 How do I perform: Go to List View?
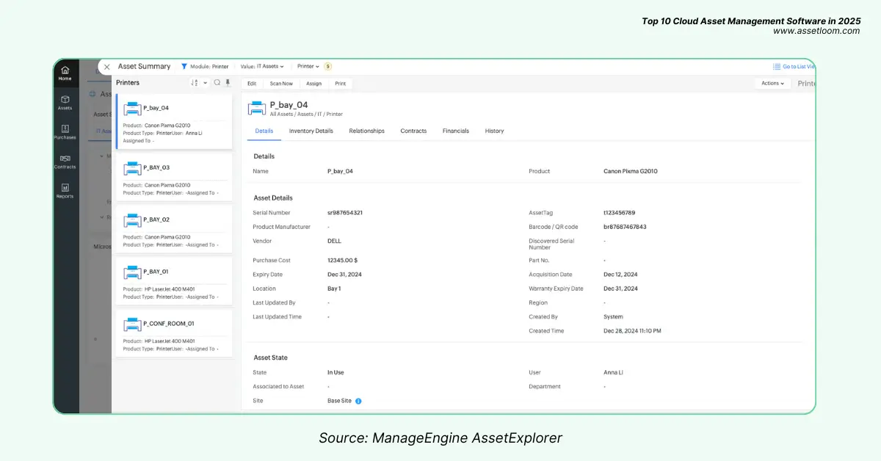click(797, 66)
